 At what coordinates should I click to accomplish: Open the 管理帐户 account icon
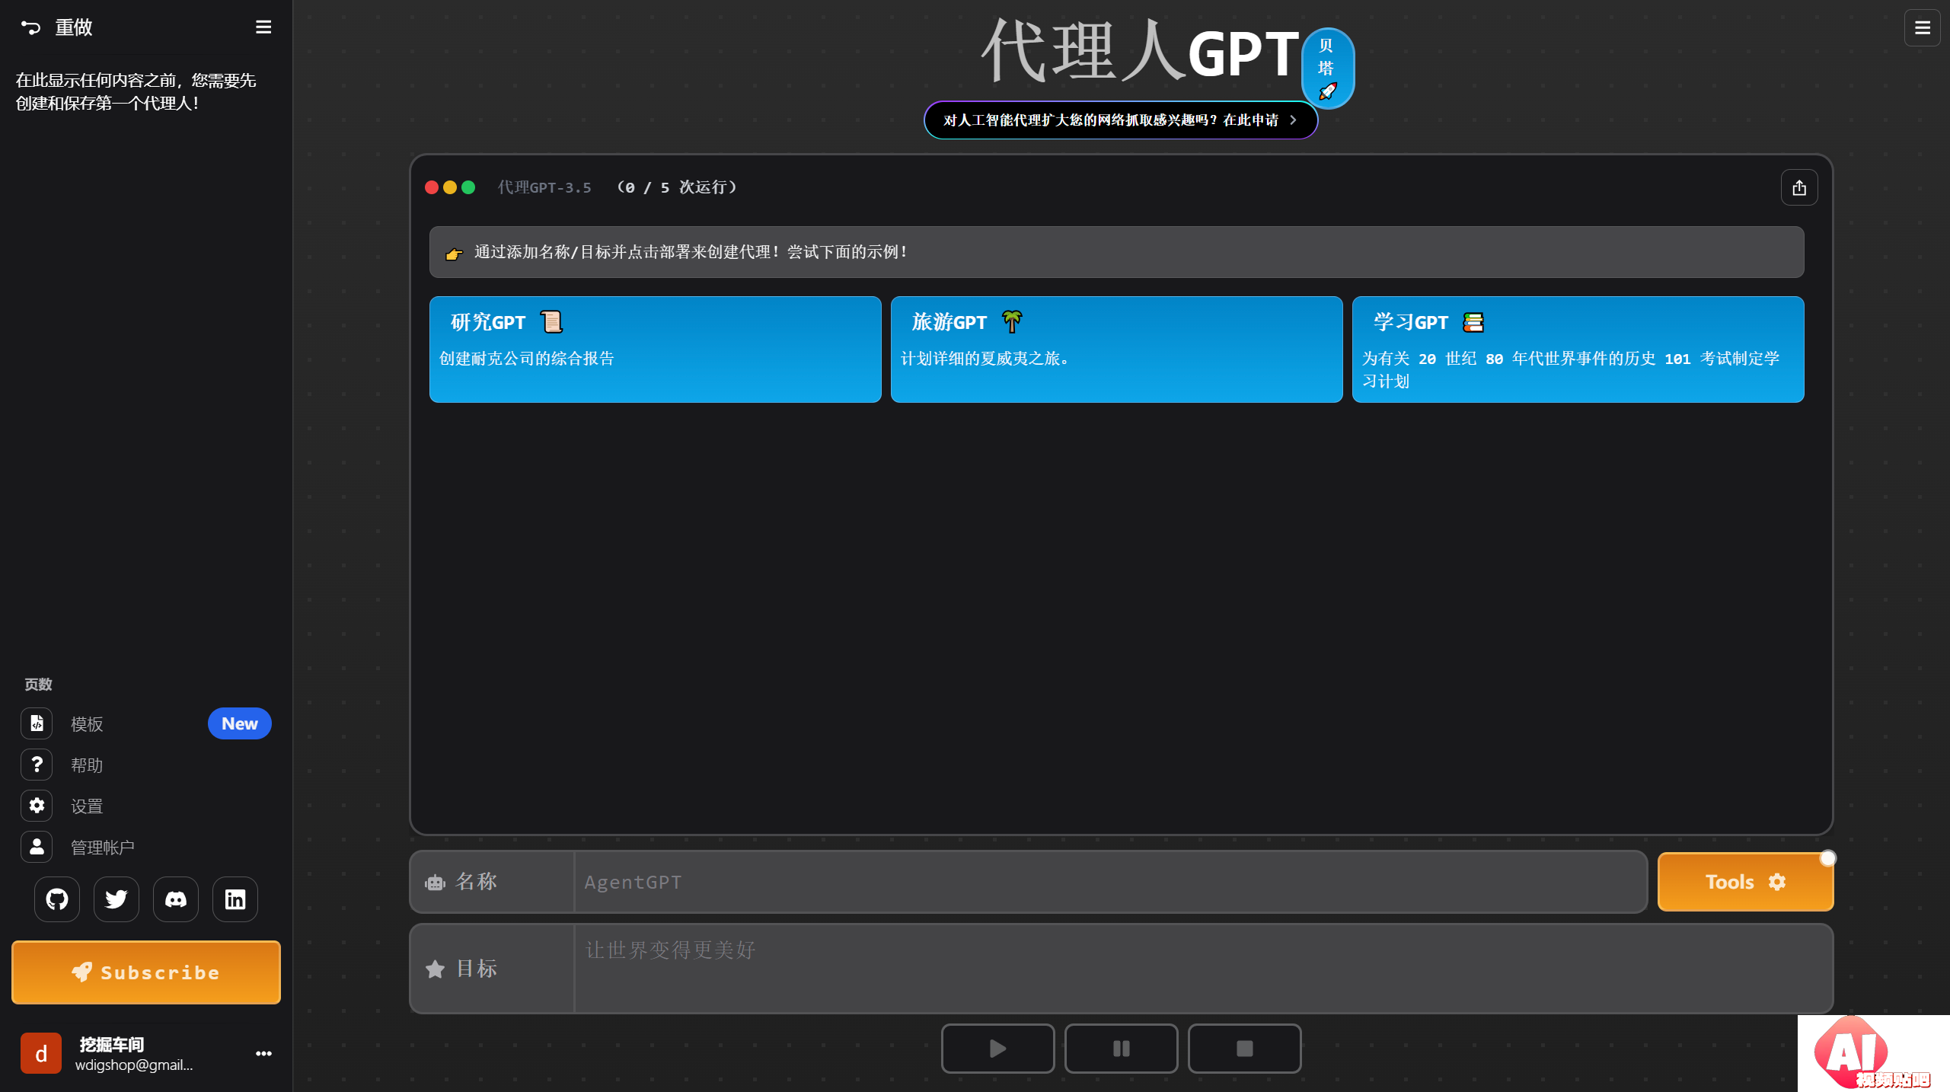tap(37, 847)
